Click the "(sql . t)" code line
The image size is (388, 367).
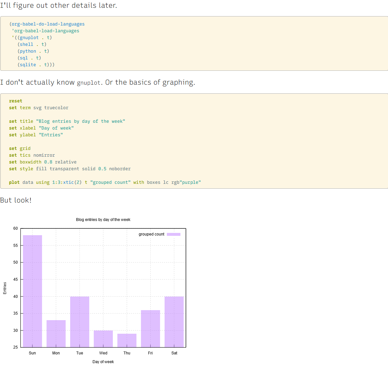pyautogui.click(x=29, y=58)
